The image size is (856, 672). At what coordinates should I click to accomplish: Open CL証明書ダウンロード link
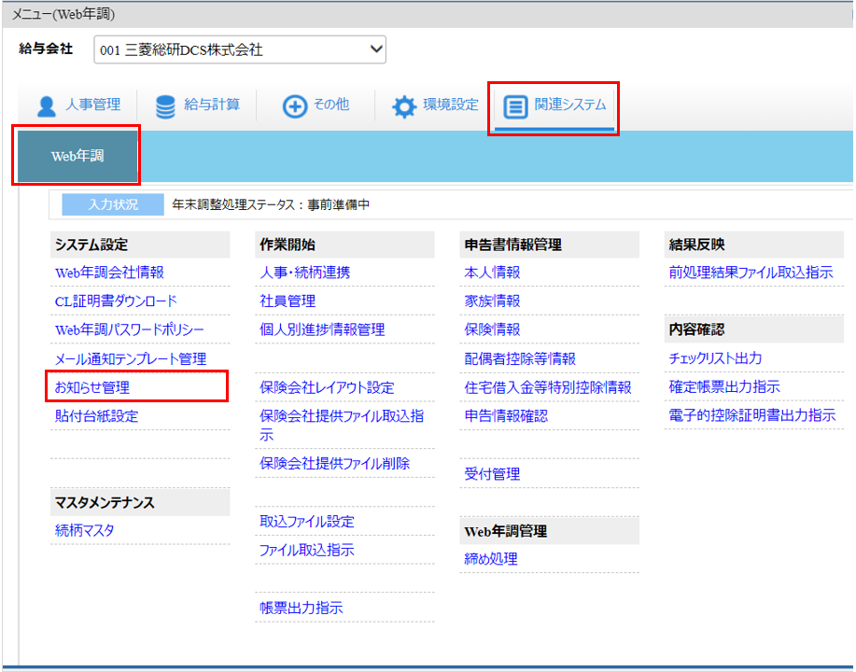117,301
